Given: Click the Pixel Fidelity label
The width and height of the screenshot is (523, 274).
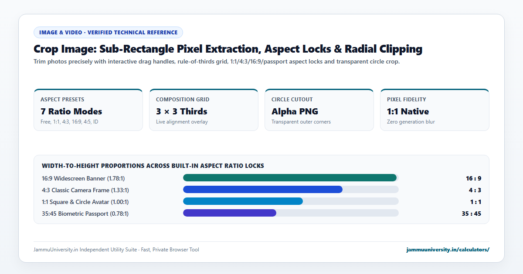Looking at the screenshot, I should click(407, 100).
